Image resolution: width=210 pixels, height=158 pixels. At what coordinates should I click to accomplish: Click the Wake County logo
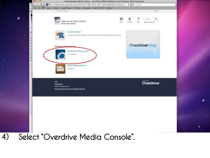click(57, 20)
